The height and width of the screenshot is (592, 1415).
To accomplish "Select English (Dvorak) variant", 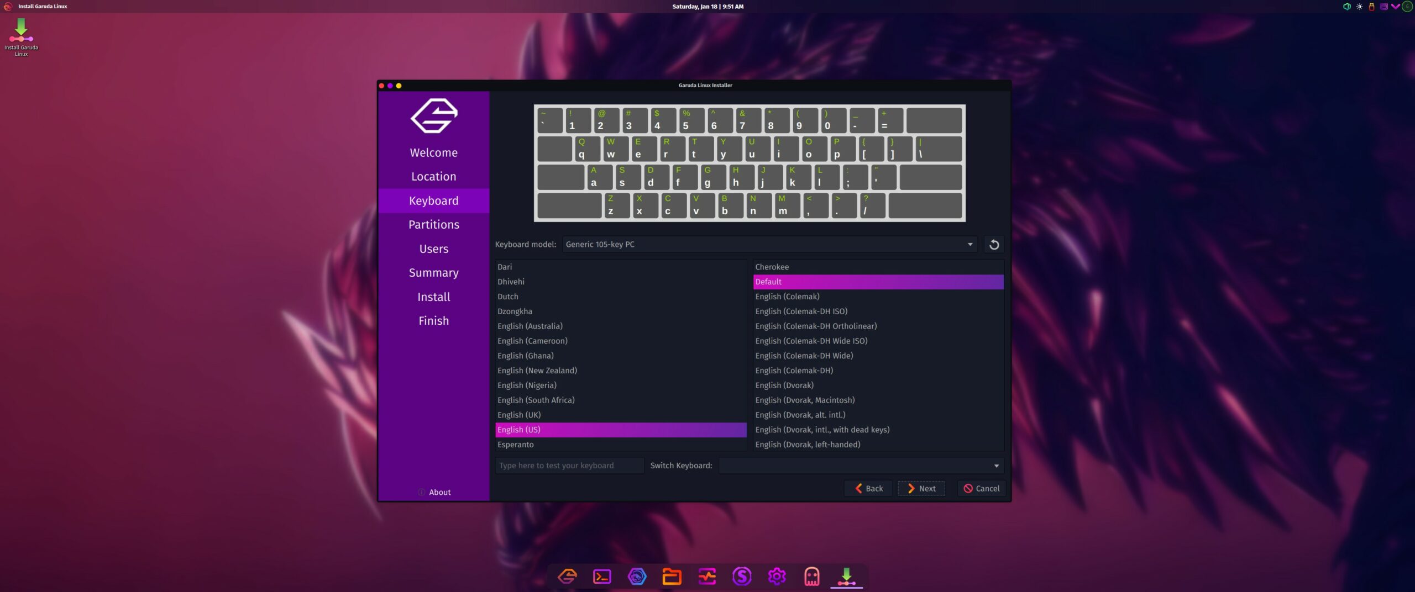I will [878, 385].
